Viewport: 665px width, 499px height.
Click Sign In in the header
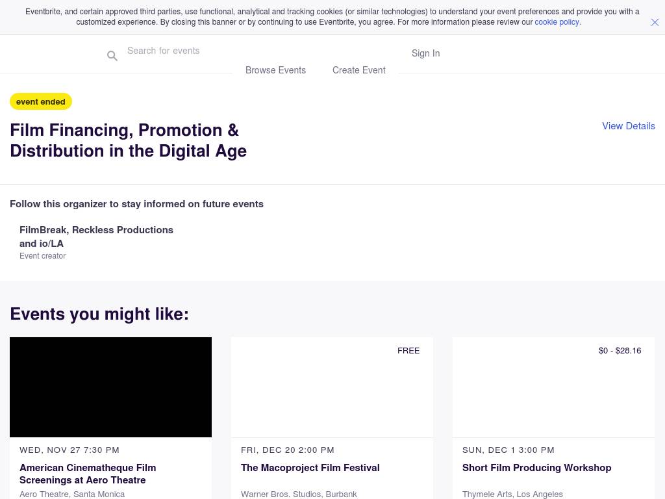coord(425,53)
